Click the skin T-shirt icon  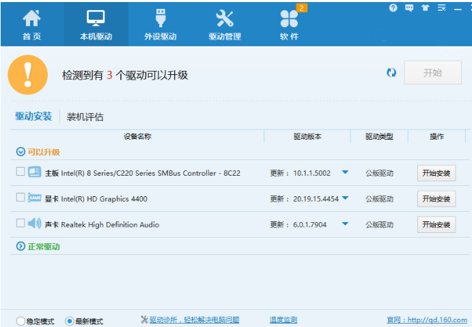click(x=425, y=8)
